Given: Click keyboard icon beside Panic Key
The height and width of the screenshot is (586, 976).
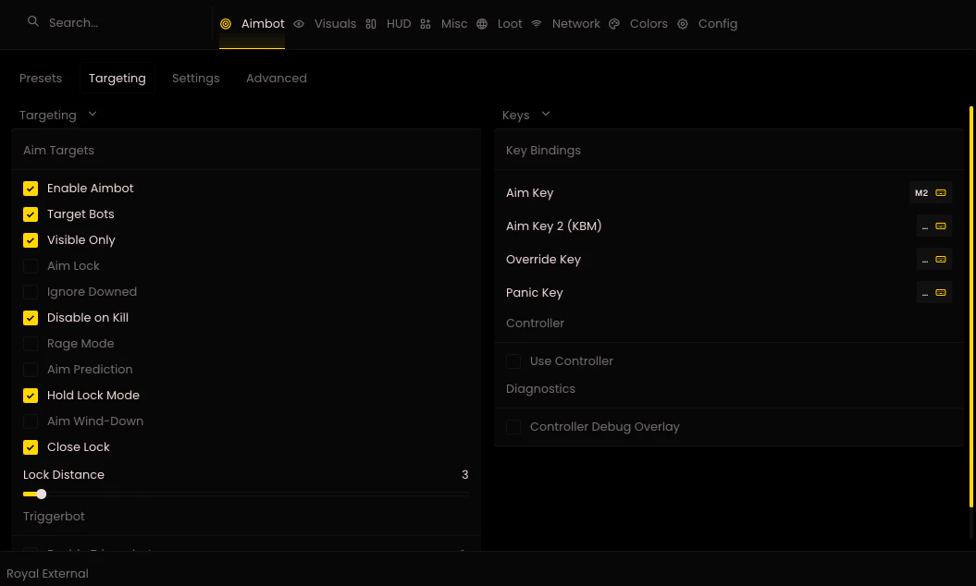Looking at the screenshot, I should coord(941,292).
